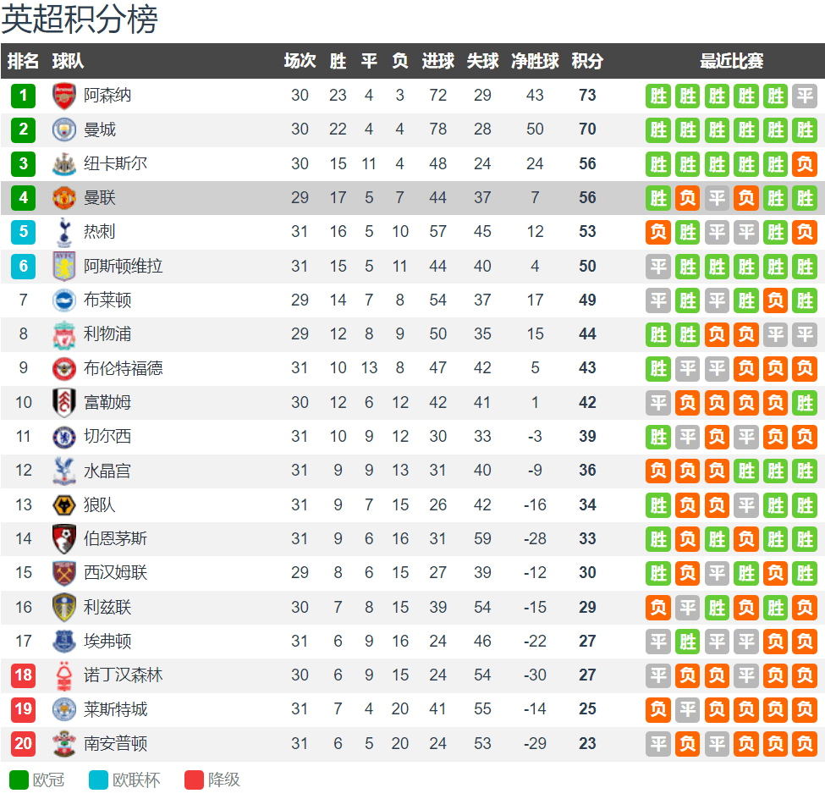825x799 pixels.
Task: Click the red 降级 legend swatch
Action: pos(194,780)
